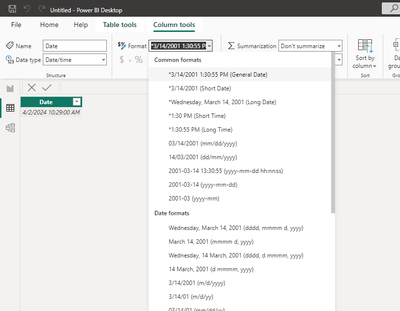Screen dimensions: 400x311
Task: Click the column Name input field
Action: pyautogui.click(x=75, y=46)
